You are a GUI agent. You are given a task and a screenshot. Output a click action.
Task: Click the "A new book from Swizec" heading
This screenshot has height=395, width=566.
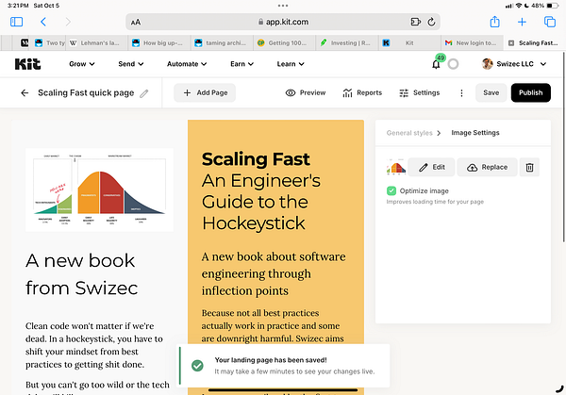[x=81, y=274]
